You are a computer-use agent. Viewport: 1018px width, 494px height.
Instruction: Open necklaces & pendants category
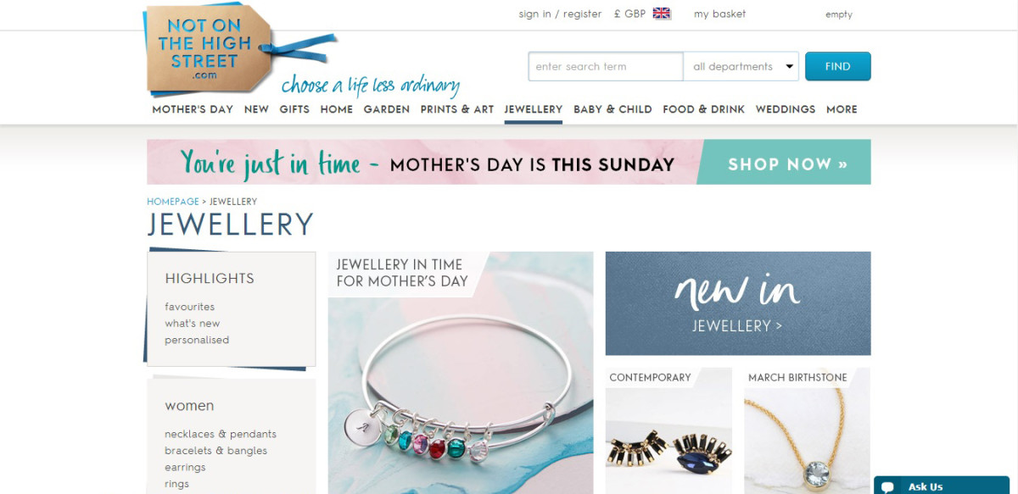[221, 434]
